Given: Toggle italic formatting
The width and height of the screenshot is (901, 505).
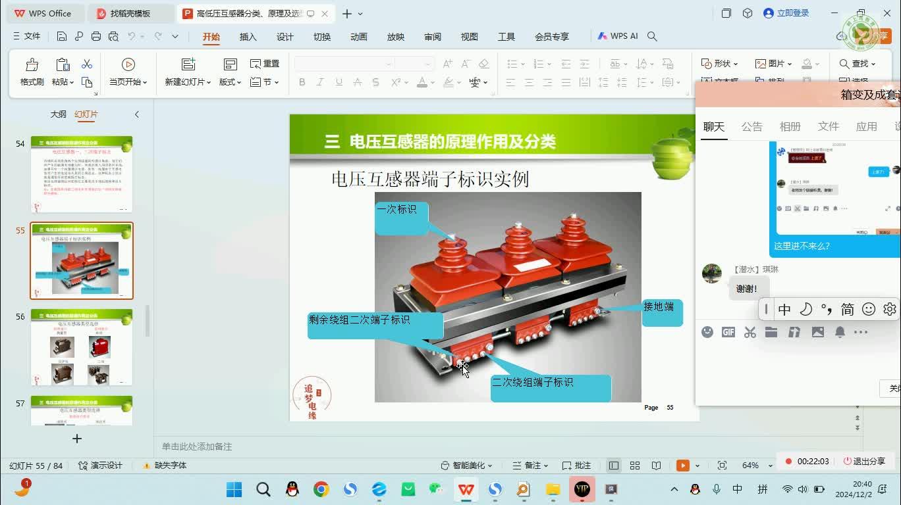Looking at the screenshot, I should [319, 82].
